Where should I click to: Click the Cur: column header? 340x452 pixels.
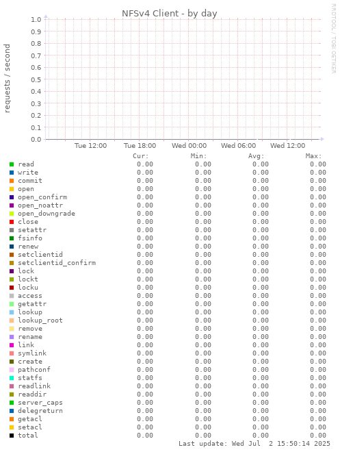pyautogui.click(x=141, y=156)
